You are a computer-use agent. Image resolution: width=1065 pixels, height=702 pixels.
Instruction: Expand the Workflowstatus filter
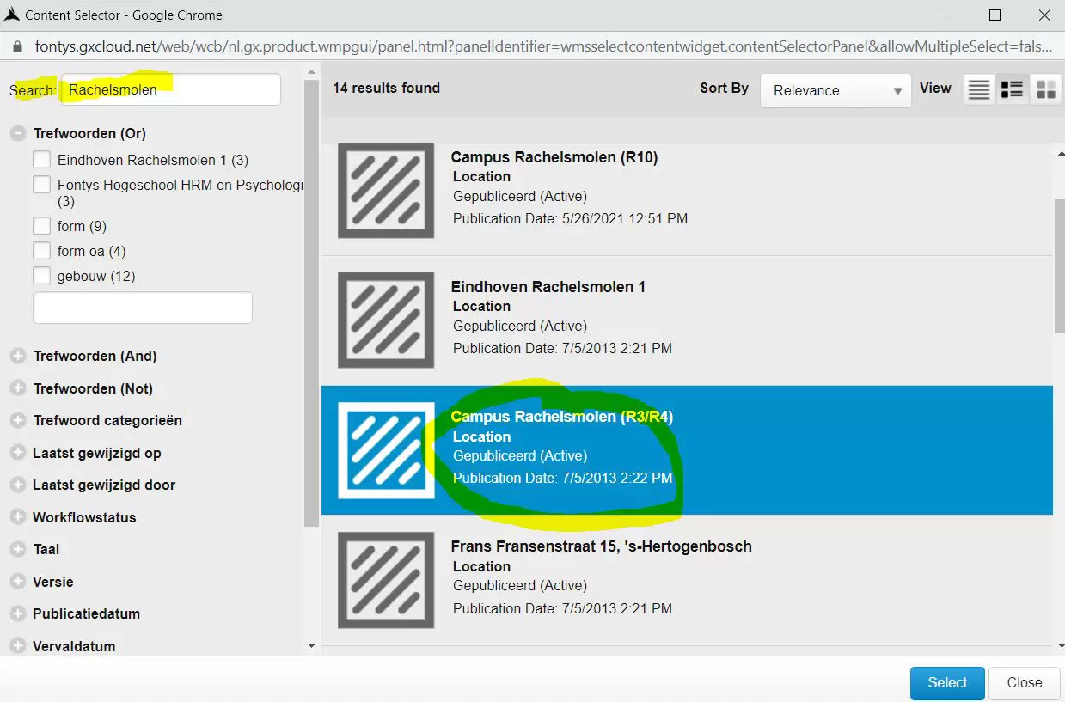(x=17, y=517)
